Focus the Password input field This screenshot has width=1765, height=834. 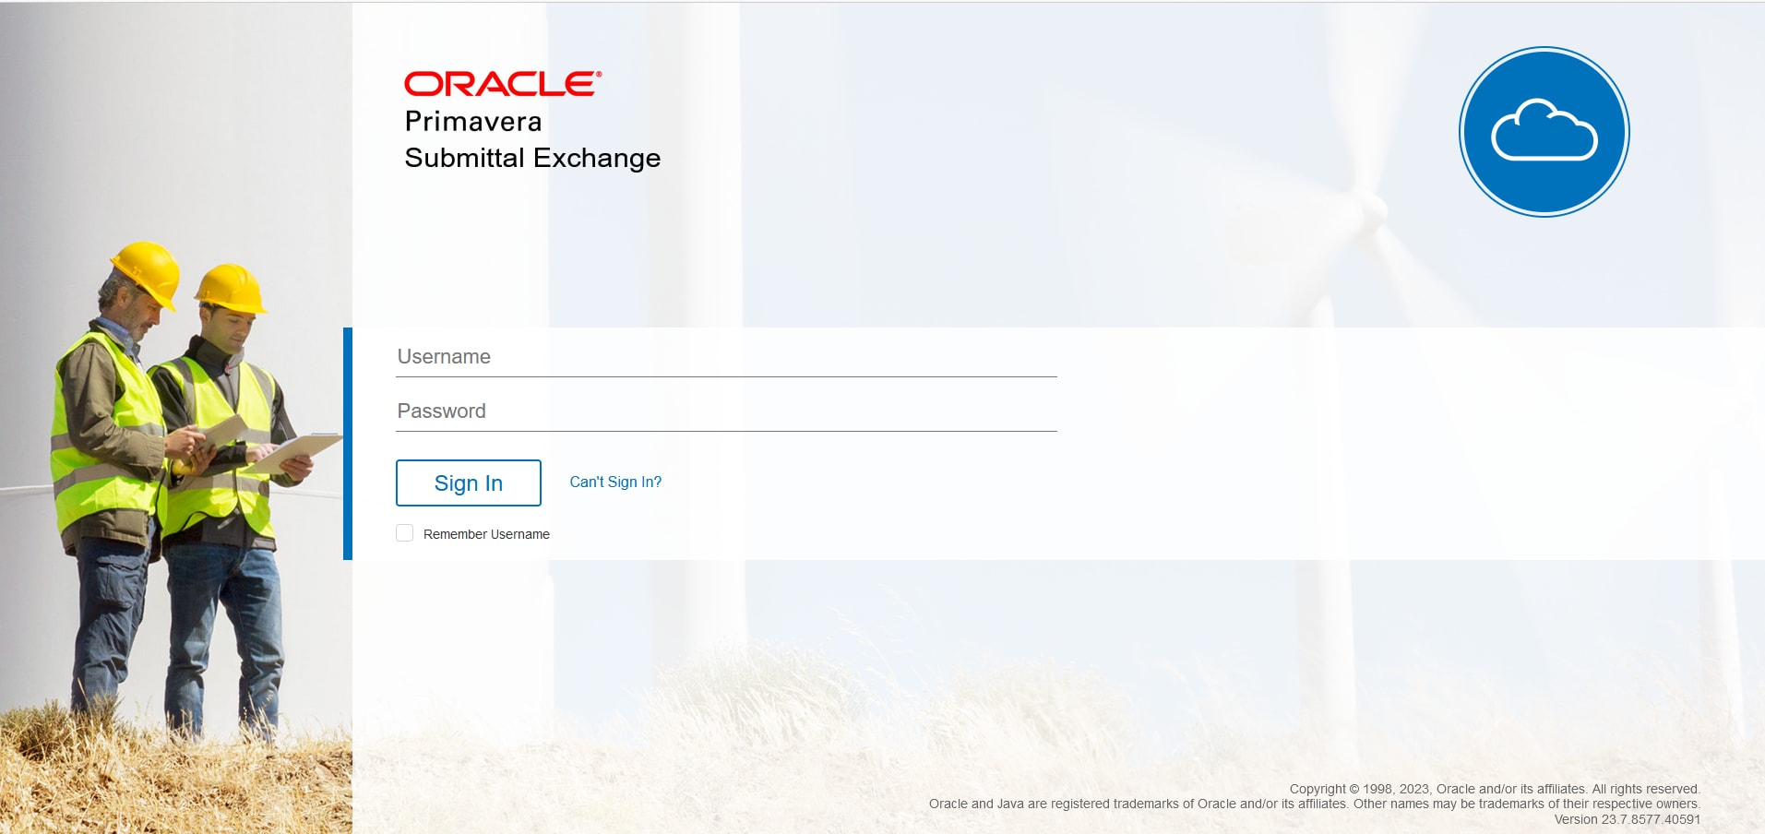pos(726,411)
